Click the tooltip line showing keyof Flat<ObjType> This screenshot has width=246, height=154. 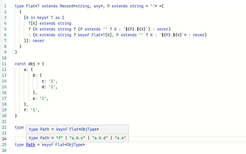click(x=64, y=129)
